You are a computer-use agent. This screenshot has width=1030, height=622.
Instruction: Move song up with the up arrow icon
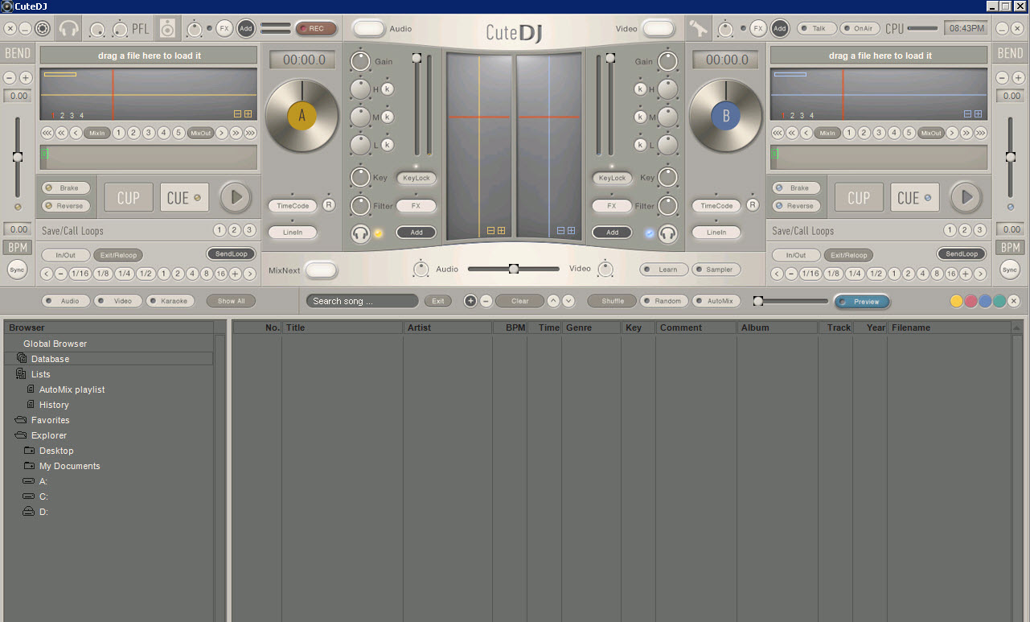click(x=553, y=301)
